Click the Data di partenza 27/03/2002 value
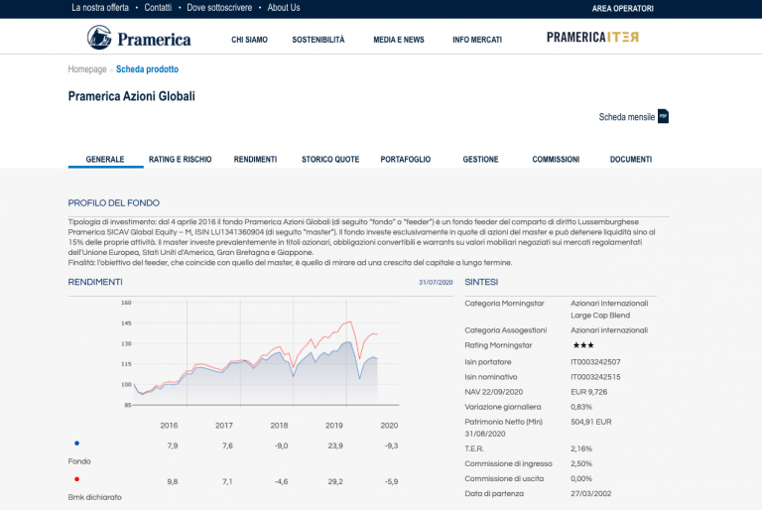 point(591,494)
